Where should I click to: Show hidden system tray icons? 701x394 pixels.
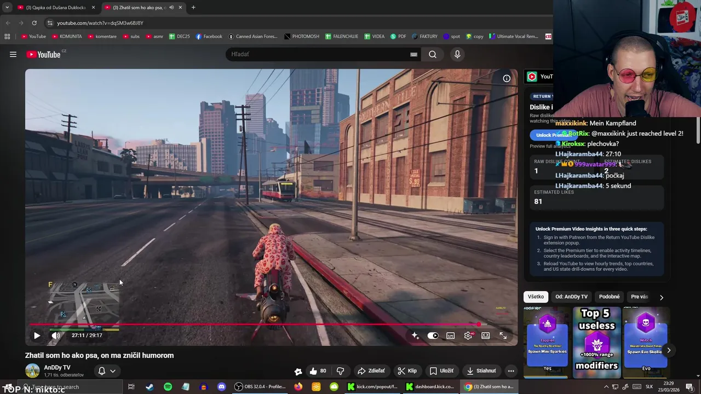(x=606, y=387)
